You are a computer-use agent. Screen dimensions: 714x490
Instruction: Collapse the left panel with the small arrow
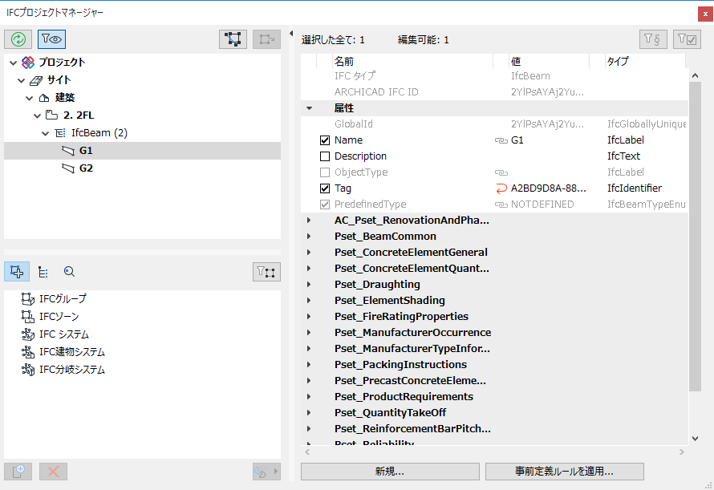point(291,33)
